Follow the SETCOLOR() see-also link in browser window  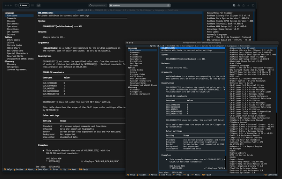(x=54, y=167)
